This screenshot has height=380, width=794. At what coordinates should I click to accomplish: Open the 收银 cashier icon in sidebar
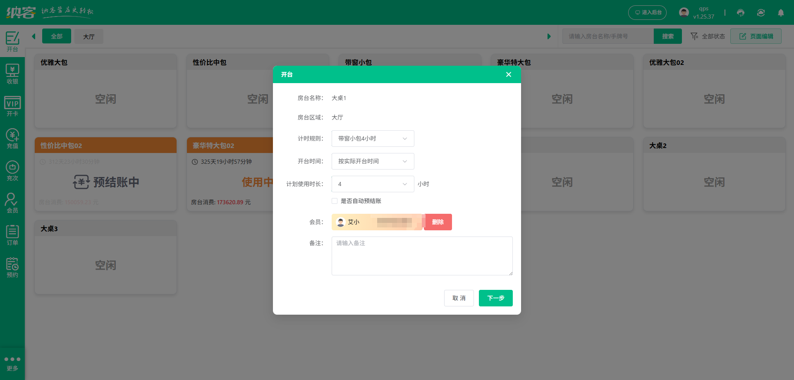(x=12, y=74)
